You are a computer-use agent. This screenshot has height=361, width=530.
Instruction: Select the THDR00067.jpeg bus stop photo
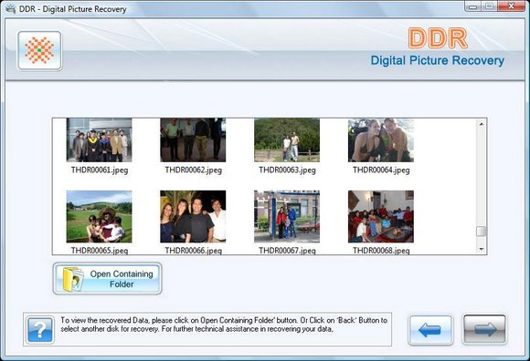(287, 216)
